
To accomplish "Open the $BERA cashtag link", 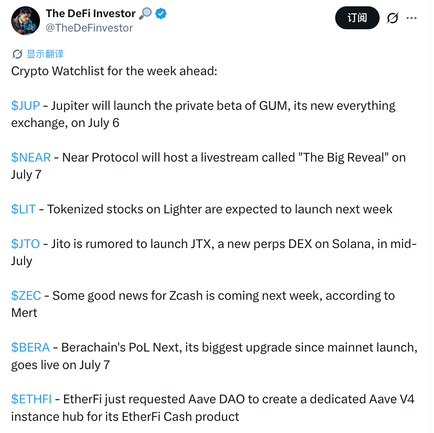I will point(31,347).
